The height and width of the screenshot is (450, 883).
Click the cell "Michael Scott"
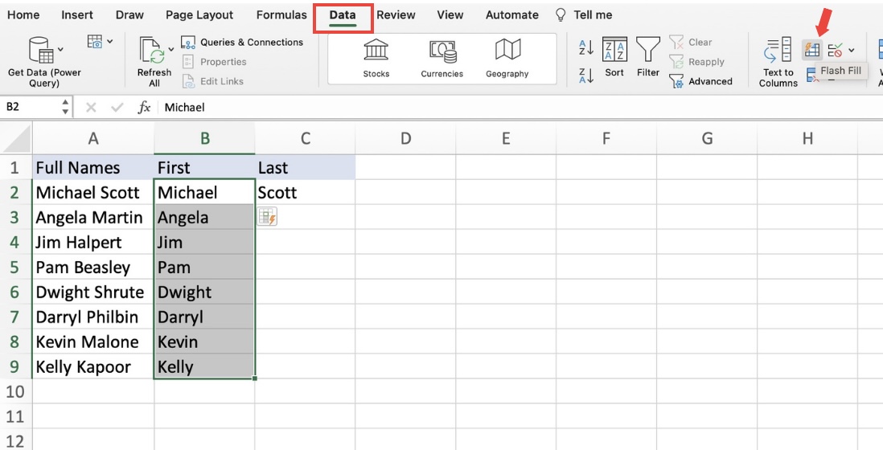coord(93,192)
